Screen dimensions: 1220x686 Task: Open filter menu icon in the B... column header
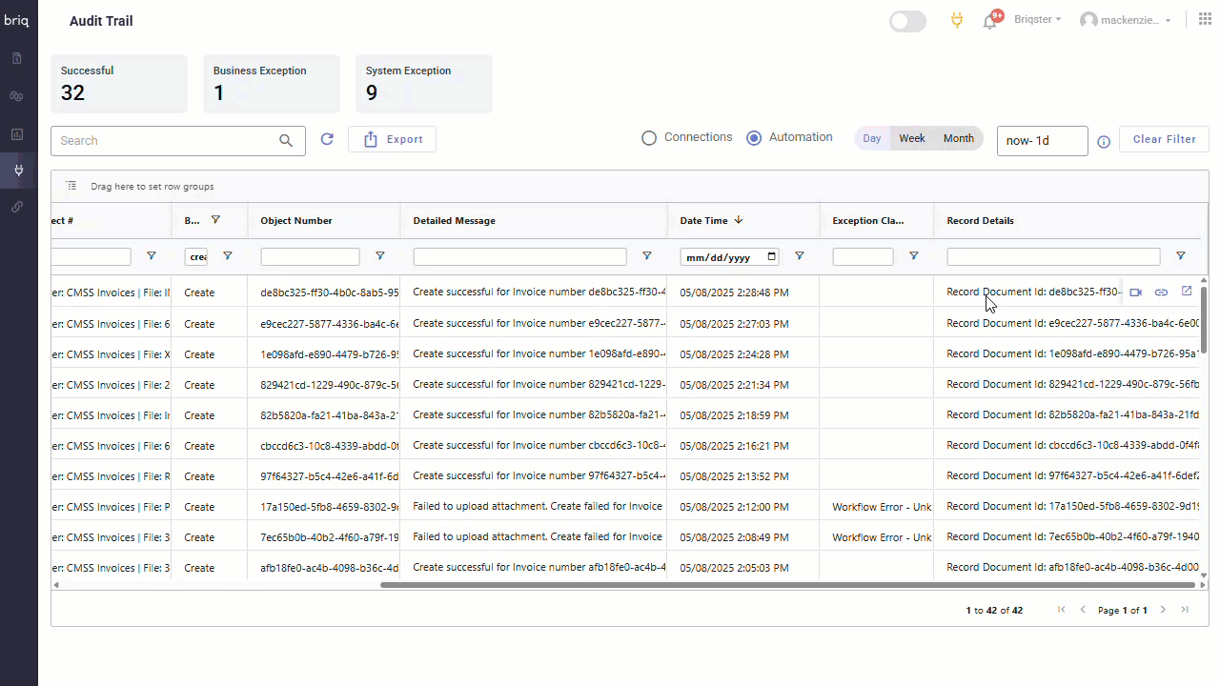tap(215, 220)
